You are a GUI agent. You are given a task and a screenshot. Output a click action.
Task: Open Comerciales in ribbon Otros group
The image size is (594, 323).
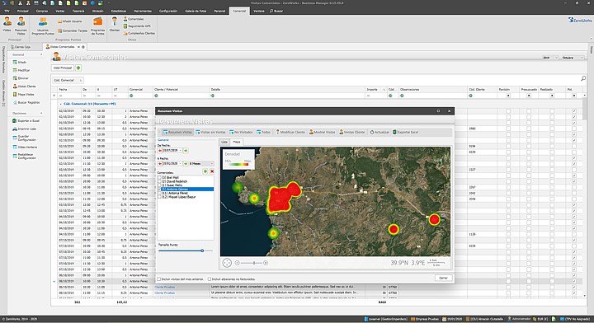tap(134, 19)
